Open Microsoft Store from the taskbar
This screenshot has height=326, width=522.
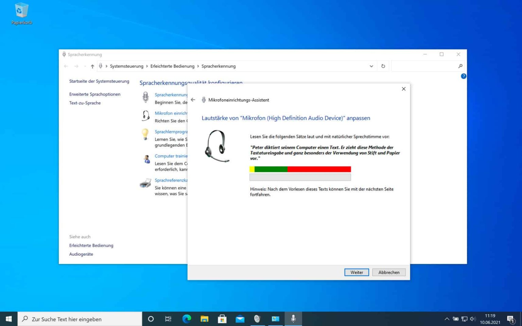[222, 319]
